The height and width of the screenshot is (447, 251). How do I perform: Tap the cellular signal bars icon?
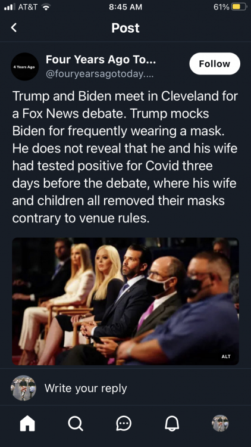(10, 7)
